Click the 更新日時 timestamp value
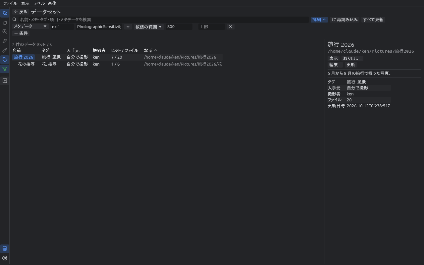The height and width of the screenshot is (265, 424). (x=368, y=106)
